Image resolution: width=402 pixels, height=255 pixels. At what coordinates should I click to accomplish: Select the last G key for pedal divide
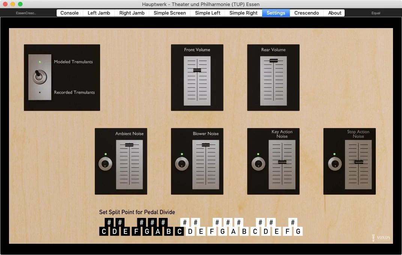tap(298, 232)
